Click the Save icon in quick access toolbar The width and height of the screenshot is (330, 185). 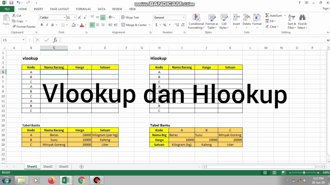[x=11, y=3]
